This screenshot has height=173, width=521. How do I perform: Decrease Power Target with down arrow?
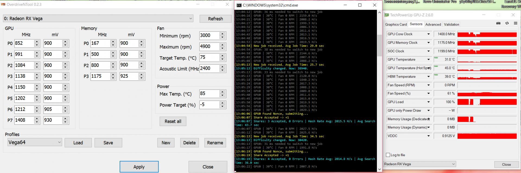click(223, 107)
